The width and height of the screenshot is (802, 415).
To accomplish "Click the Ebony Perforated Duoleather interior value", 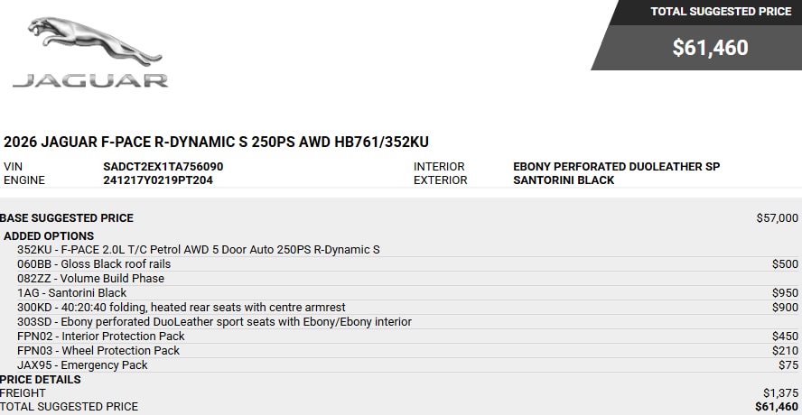I will (616, 167).
